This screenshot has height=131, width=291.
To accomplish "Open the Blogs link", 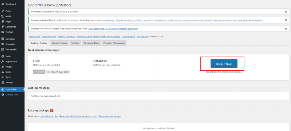I will click(54, 37).
